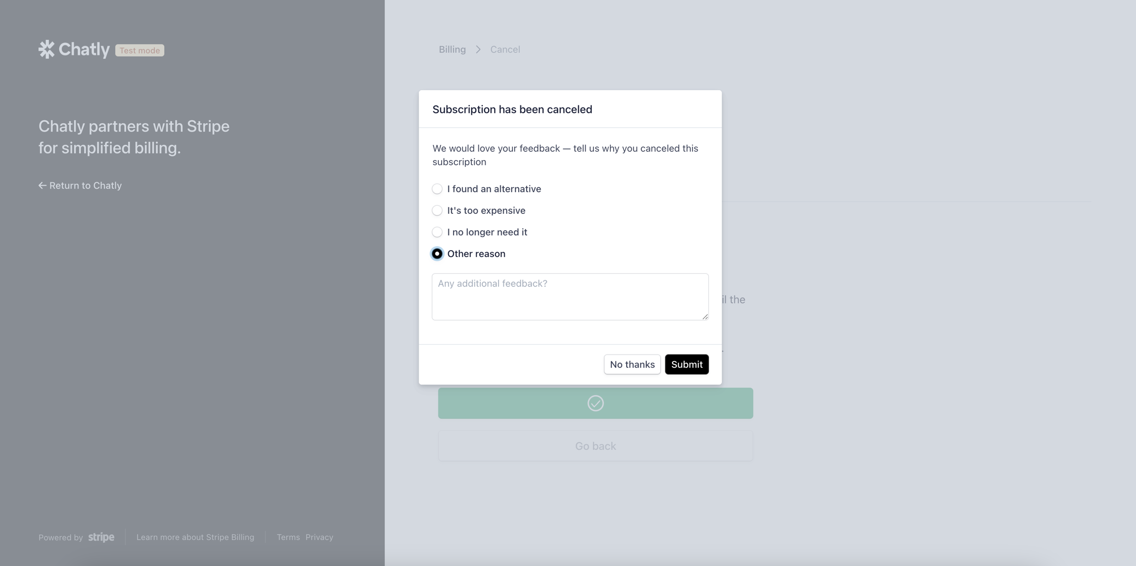Viewport: 1136px width, 566px height.
Task: Click the Stripe logo in footer
Action: tap(101, 537)
